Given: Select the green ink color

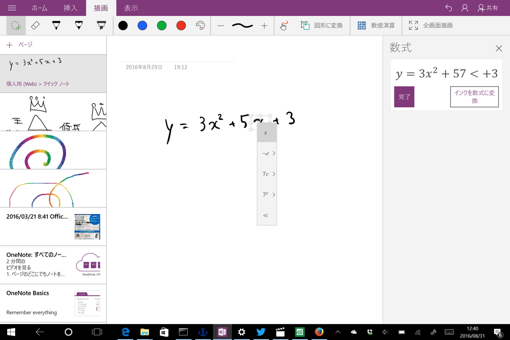Looking at the screenshot, I should click(161, 25).
